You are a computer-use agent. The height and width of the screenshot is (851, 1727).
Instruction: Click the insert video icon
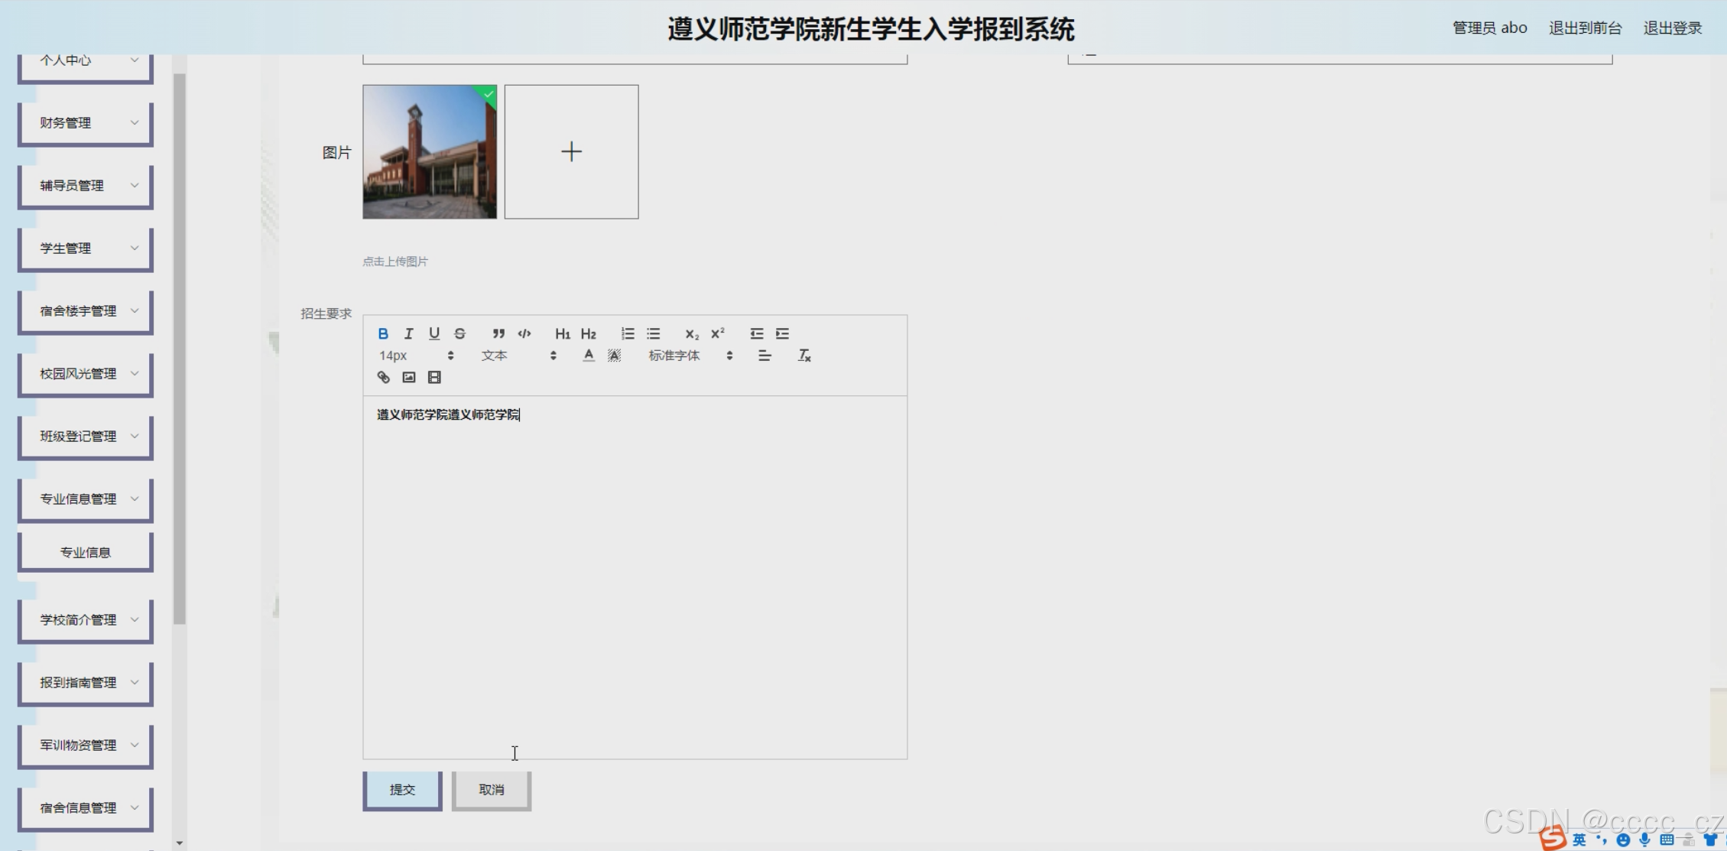click(434, 377)
